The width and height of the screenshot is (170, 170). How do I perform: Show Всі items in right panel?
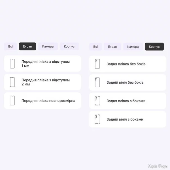pyautogui.click(x=95, y=47)
